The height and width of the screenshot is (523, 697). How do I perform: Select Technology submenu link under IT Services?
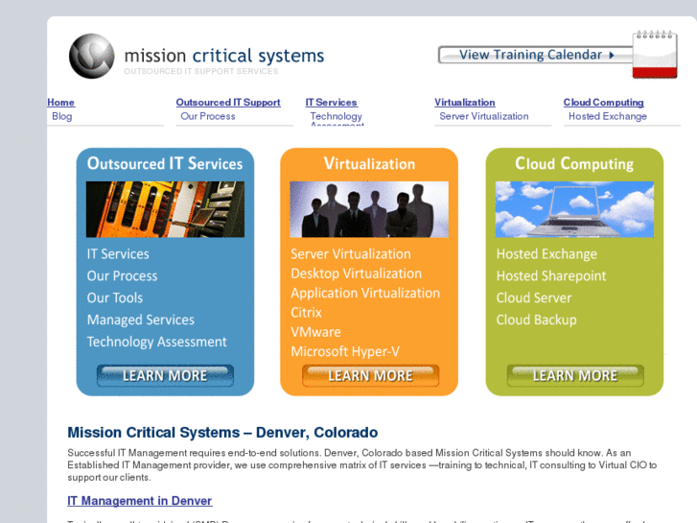(x=337, y=116)
